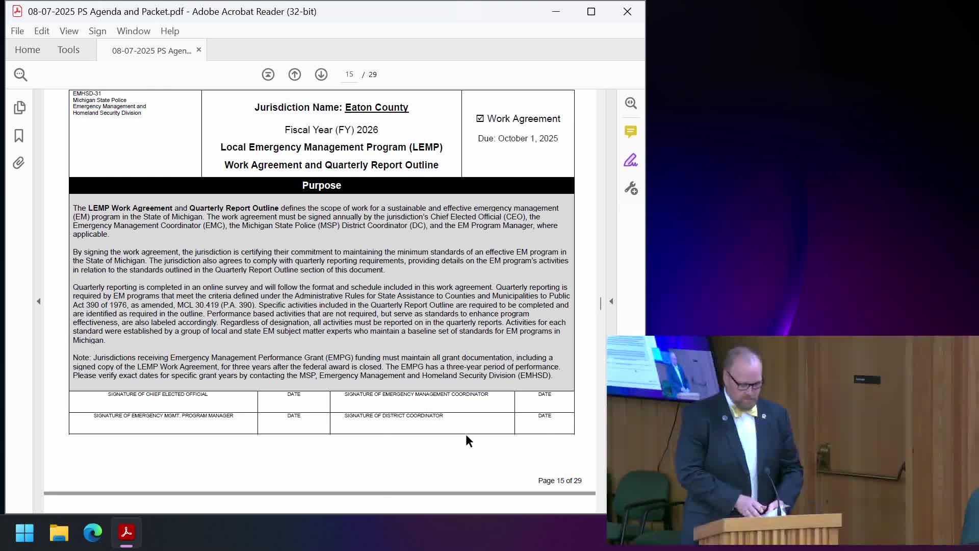Open the Attachments paperclip panel

coord(19,163)
